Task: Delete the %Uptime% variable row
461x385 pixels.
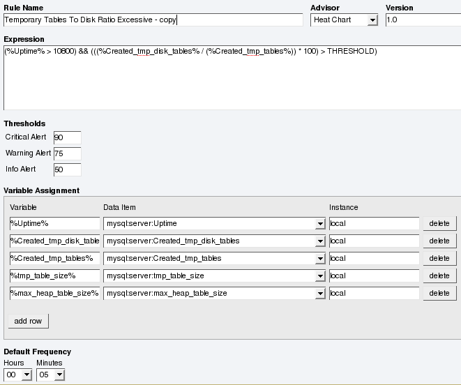Action: click(x=439, y=223)
